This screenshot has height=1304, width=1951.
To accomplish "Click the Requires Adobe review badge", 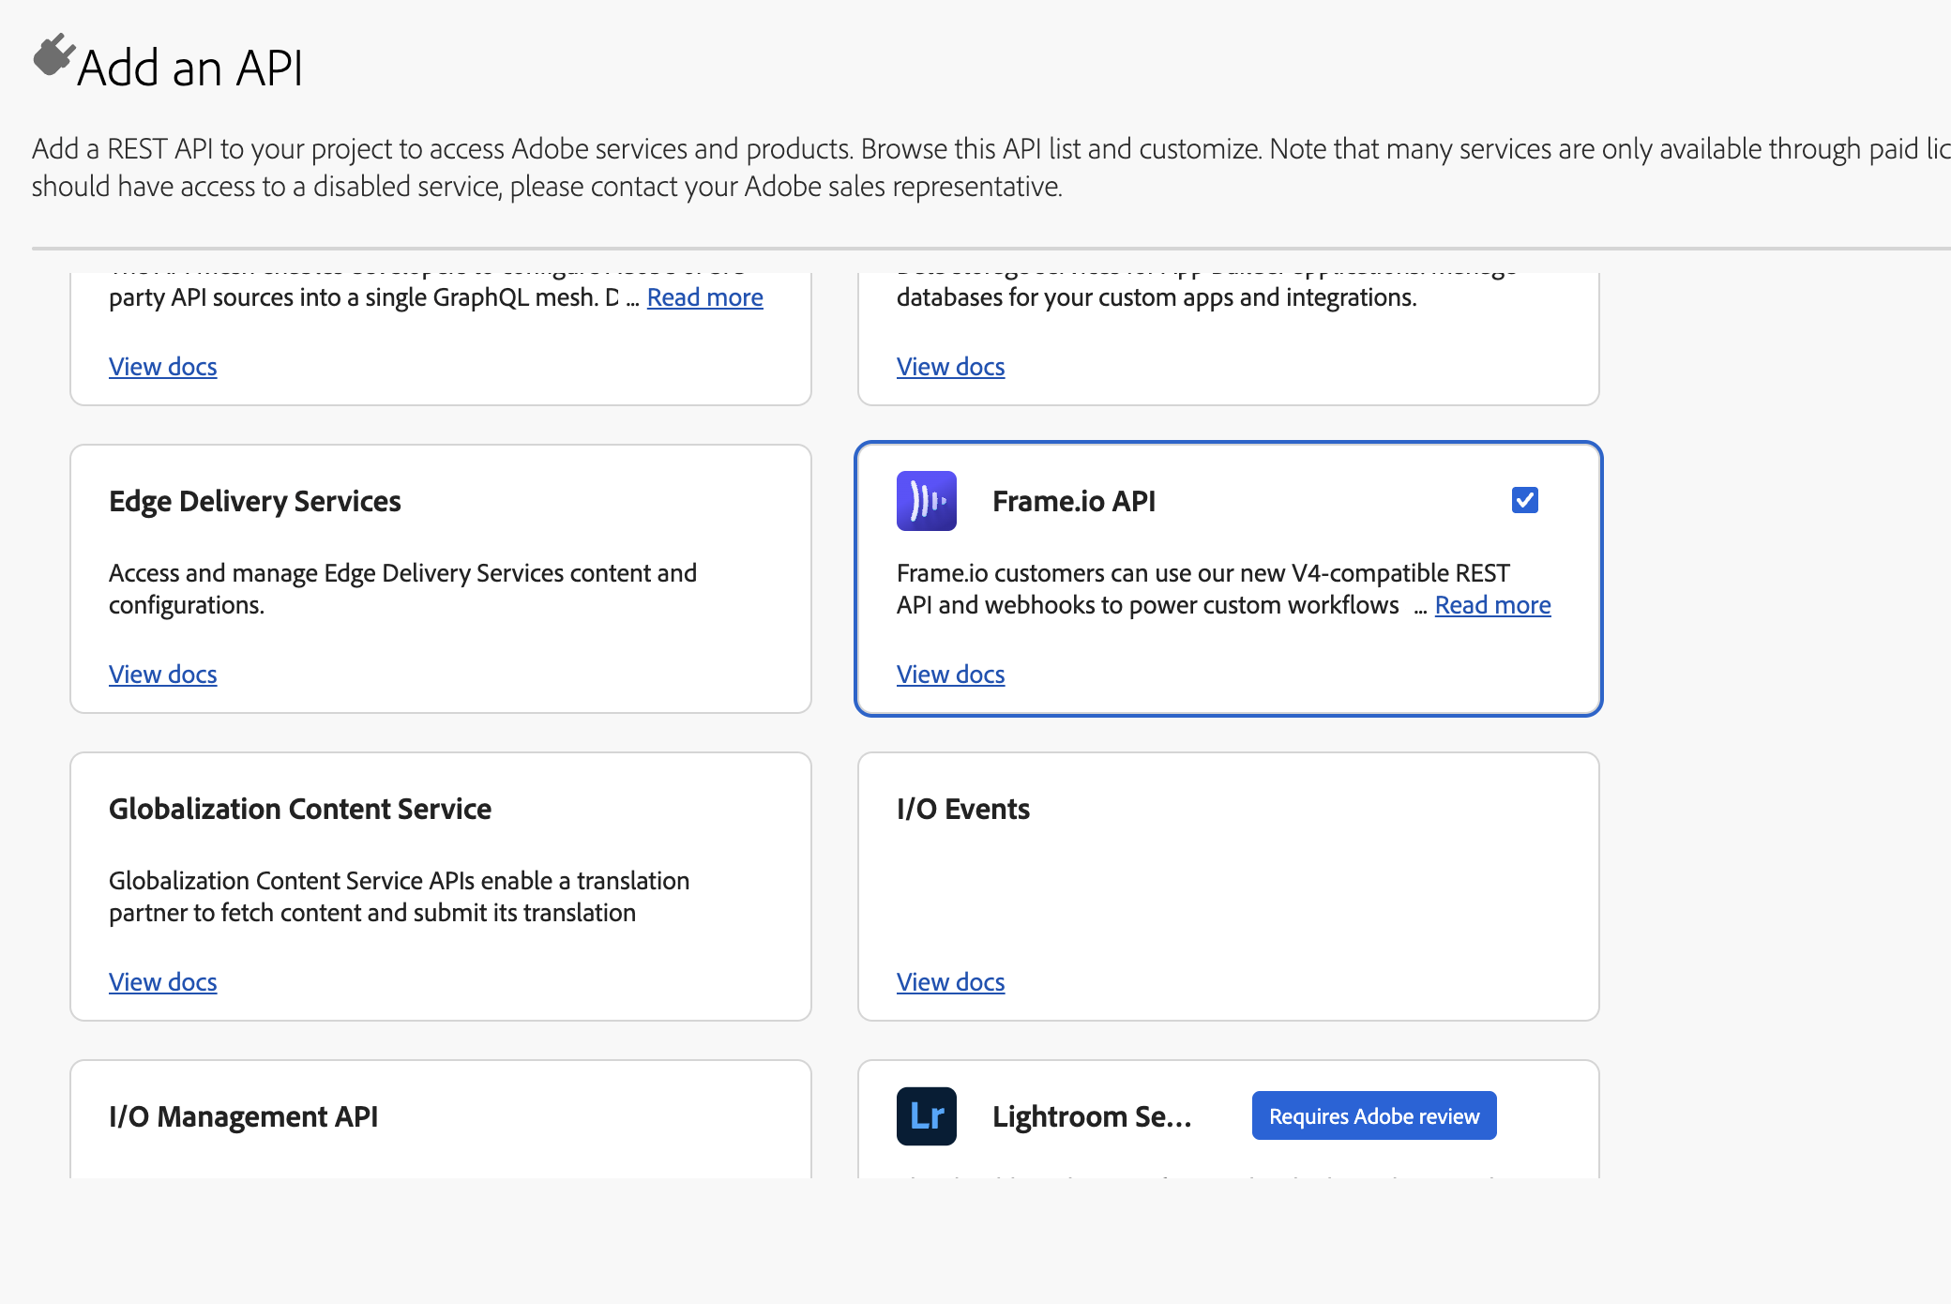I will pos(1374,1116).
